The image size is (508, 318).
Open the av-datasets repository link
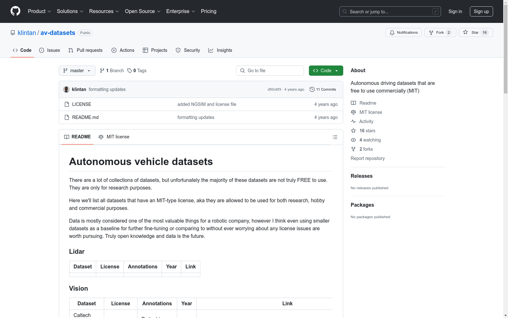click(x=58, y=33)
